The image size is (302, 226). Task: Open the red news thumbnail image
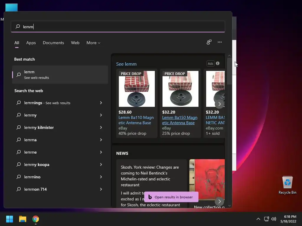[207, 180]
